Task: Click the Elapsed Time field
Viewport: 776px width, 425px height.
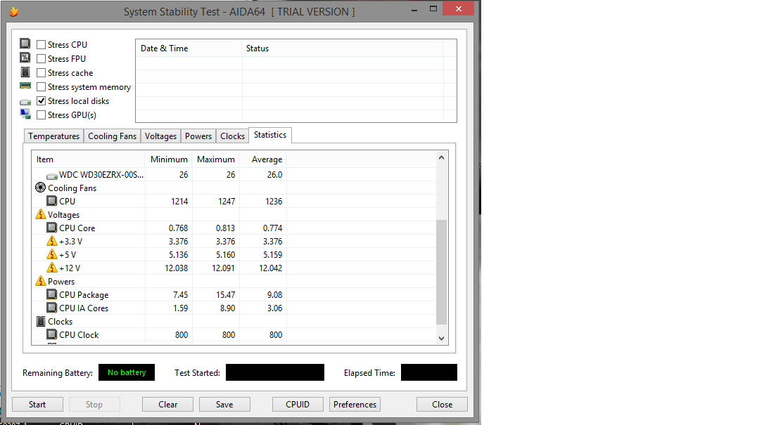Action: (428, 372)
